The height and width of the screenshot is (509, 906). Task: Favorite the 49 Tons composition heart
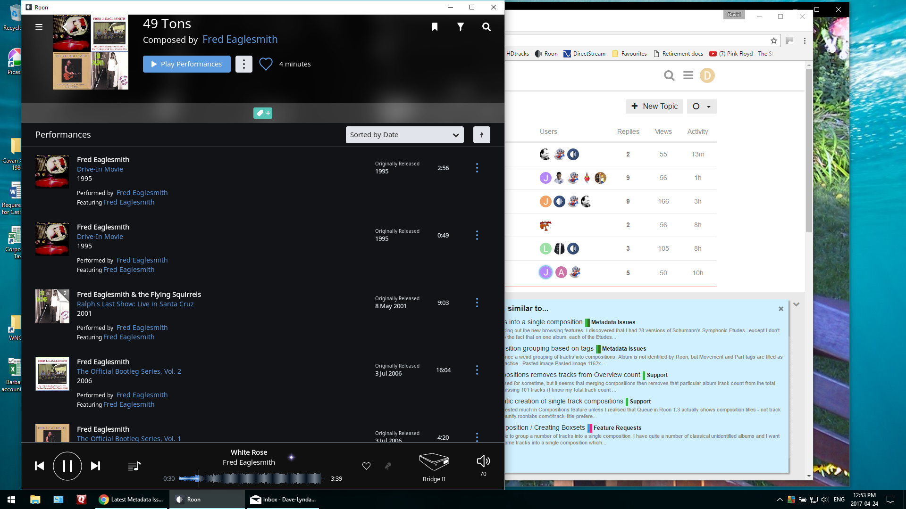[x=266, y=64]
